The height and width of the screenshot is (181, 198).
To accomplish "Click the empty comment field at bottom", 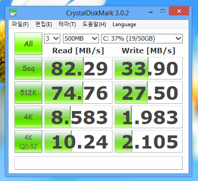I will pos(99,163).
